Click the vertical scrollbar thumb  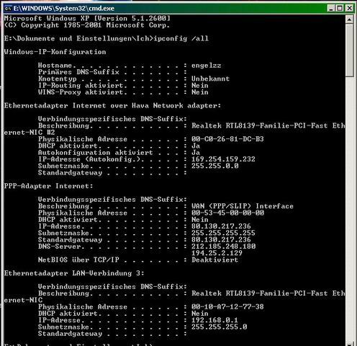pyautogui.click(x=349, y=50)
